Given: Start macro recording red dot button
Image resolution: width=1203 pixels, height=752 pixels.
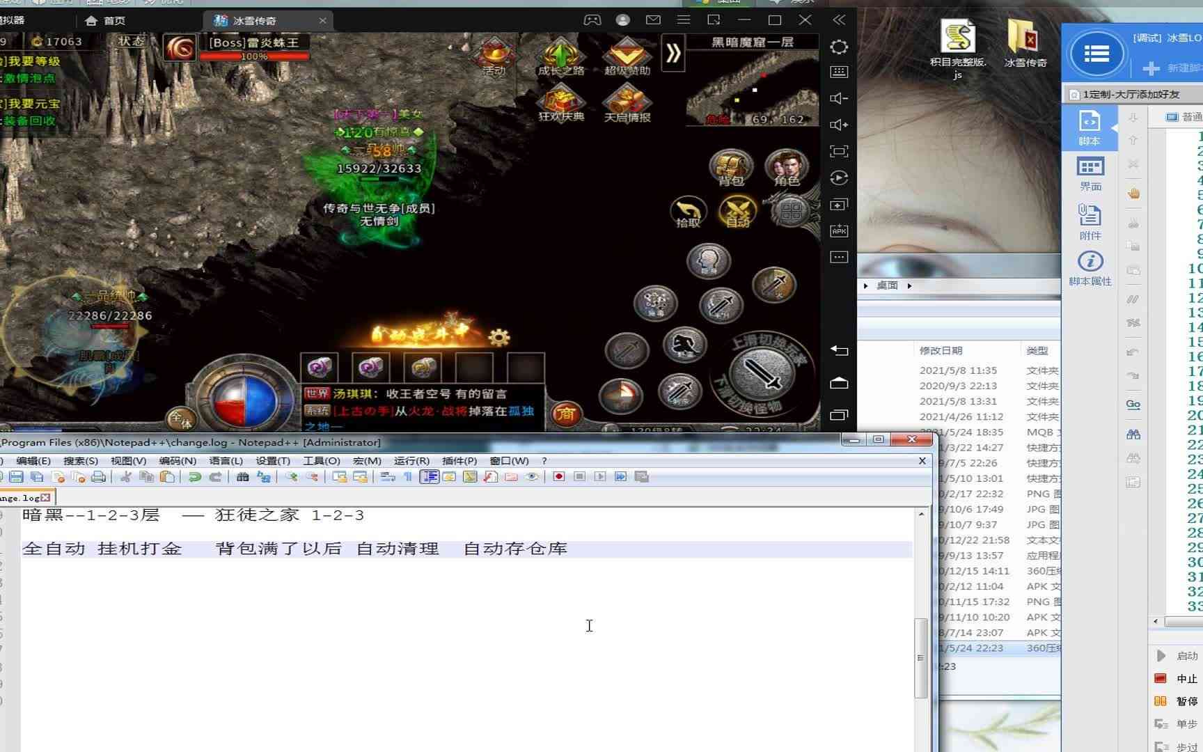Looking at the screenshot, I should 559,477.
